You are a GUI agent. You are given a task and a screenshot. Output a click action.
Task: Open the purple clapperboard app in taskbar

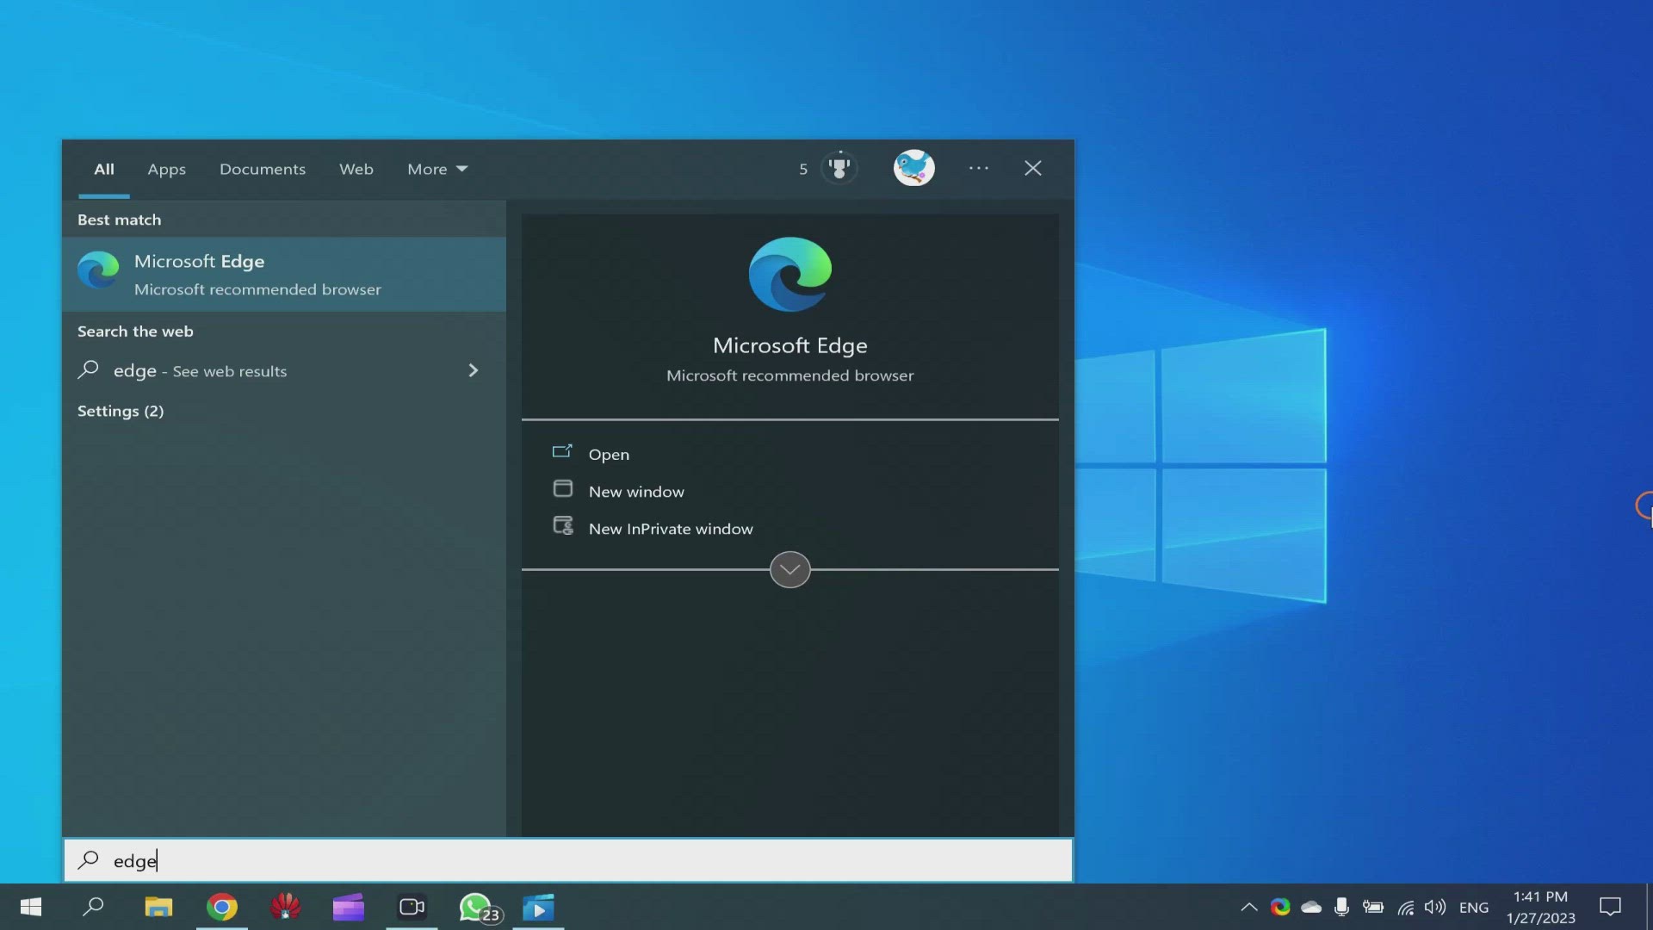[349, 907]
